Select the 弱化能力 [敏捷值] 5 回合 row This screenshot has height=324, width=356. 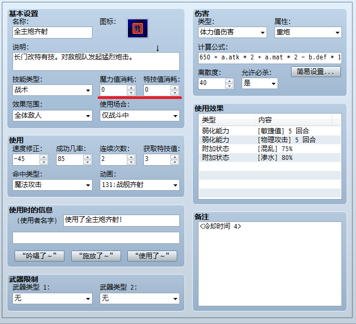(270, 131)
